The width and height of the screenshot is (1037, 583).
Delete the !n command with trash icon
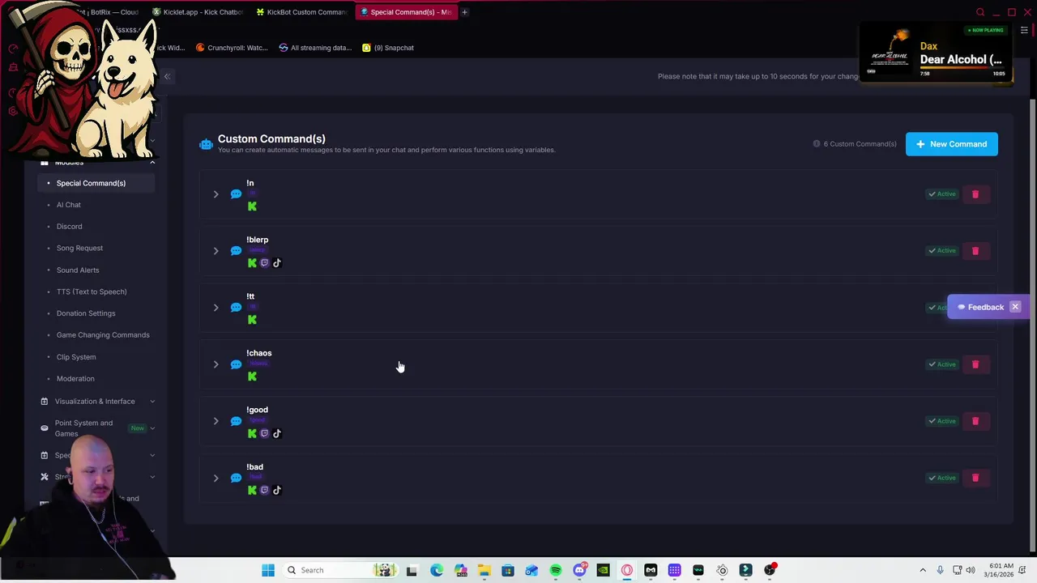click(975, 194)
